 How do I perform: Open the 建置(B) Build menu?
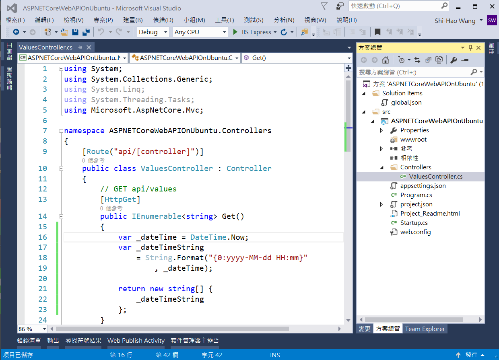[x=133, y=20]
